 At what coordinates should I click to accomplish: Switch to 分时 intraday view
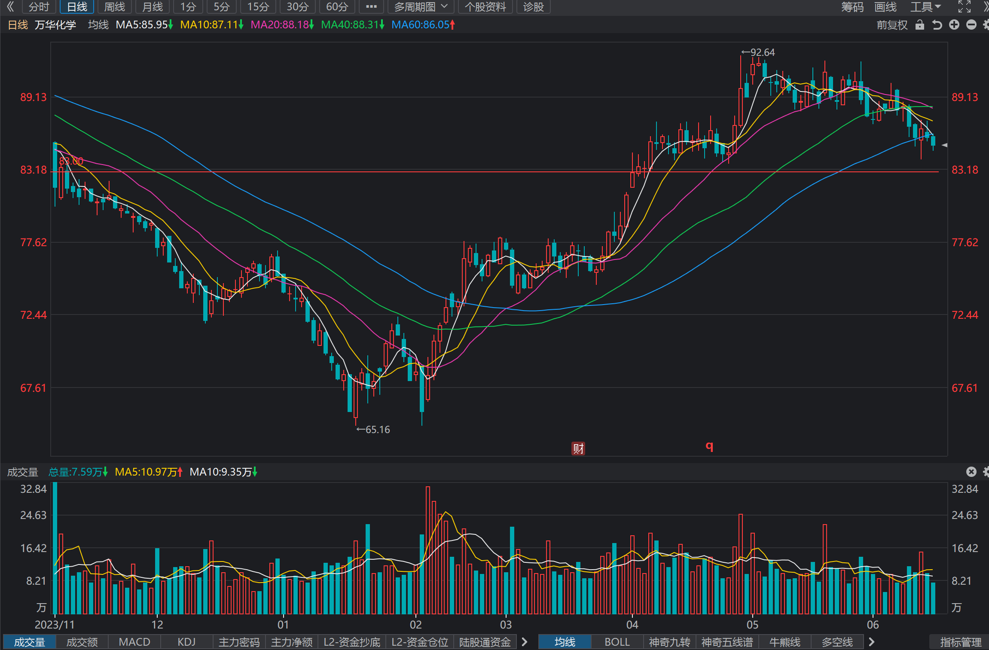39,7
